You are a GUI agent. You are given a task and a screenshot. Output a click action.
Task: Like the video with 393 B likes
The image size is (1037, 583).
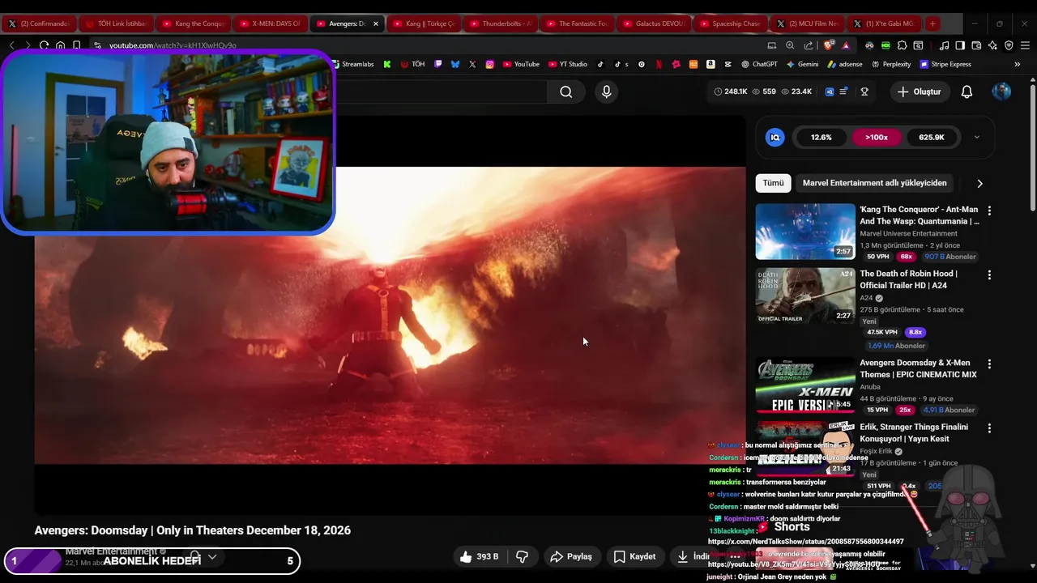pos(479,557)
